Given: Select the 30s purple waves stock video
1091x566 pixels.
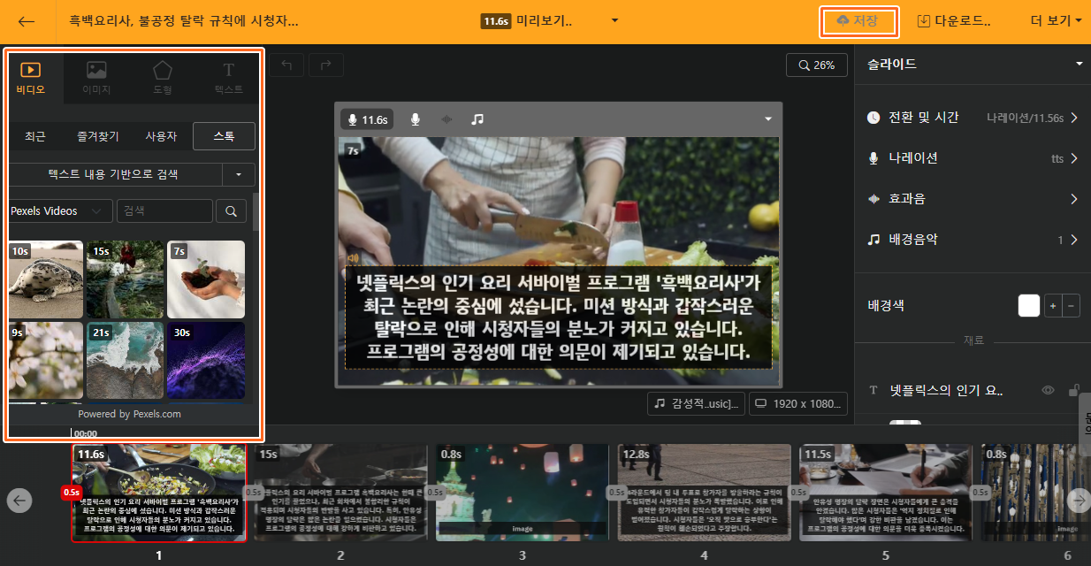Looking at the screenshot, I should click(206, 361).
